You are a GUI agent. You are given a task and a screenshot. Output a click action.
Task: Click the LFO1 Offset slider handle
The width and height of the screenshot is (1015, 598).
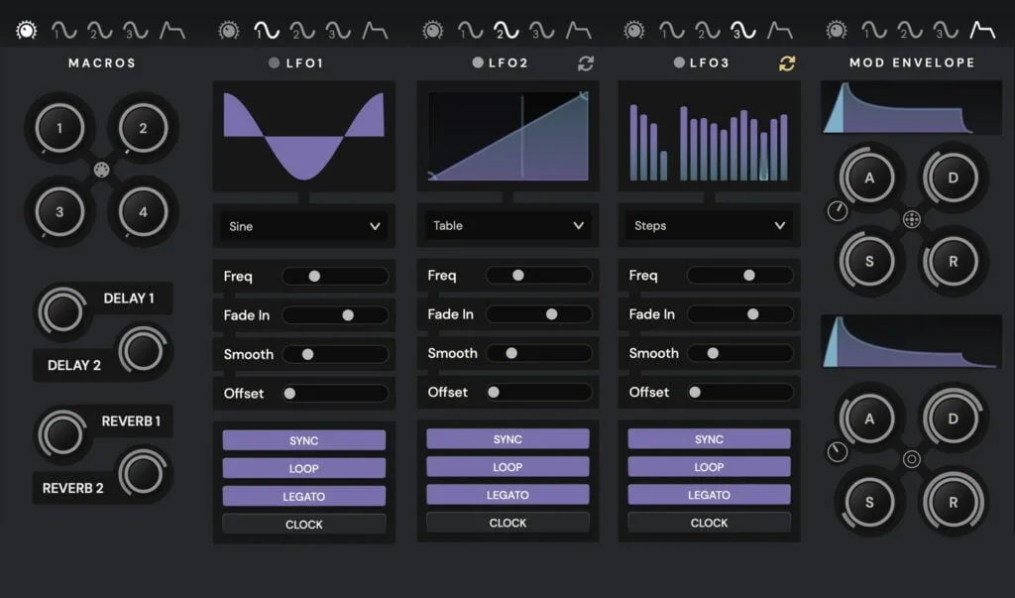[x=290, y=394]
